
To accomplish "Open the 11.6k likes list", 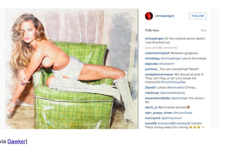I will pyautogui.click(x=152, y=30).
